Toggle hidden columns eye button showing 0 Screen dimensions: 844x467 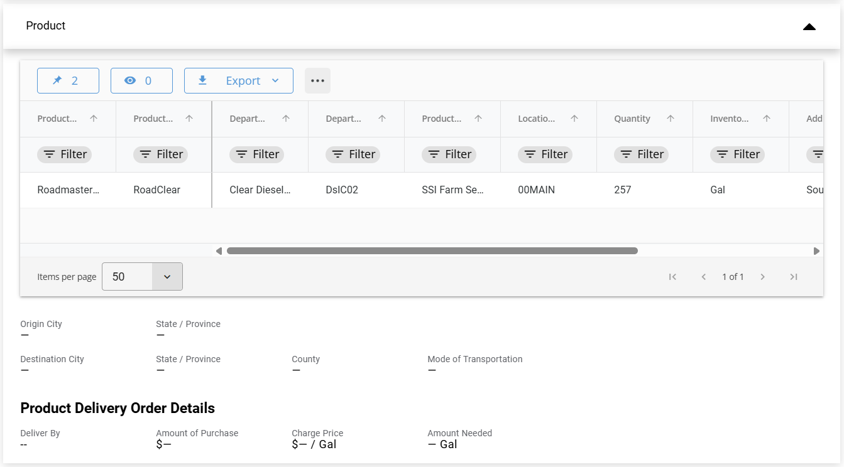pos(141,80)
